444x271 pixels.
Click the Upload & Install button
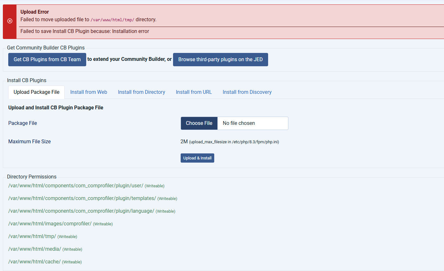tap(197, 158)
